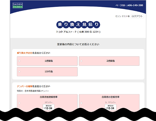Click the ページID : A06-140-300 text
Screen dimensions: 156x121
pos(129,5)
